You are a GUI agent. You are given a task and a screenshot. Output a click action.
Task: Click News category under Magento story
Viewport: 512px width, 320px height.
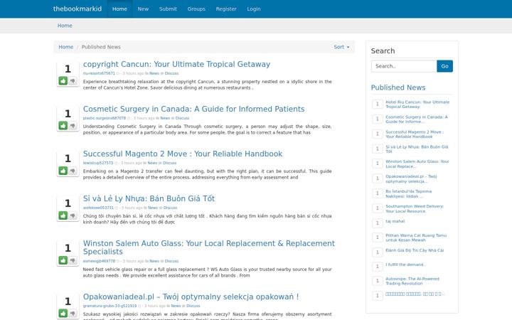point(152,163)
